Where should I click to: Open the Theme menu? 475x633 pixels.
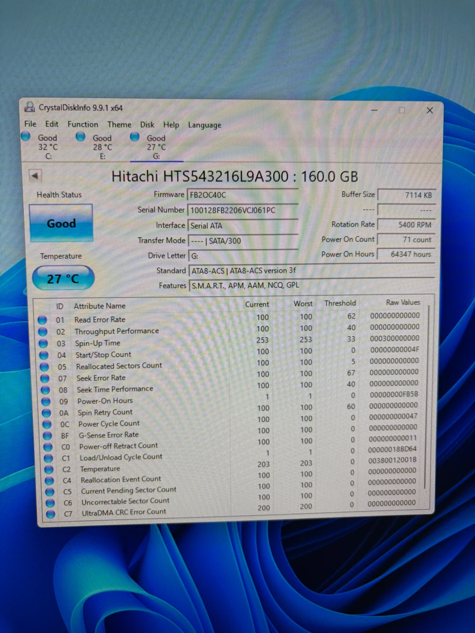pos(119,125)
